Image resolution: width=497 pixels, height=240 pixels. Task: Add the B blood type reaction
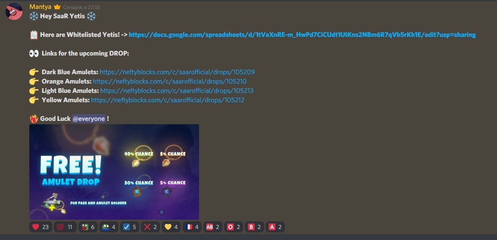[254, 227]
